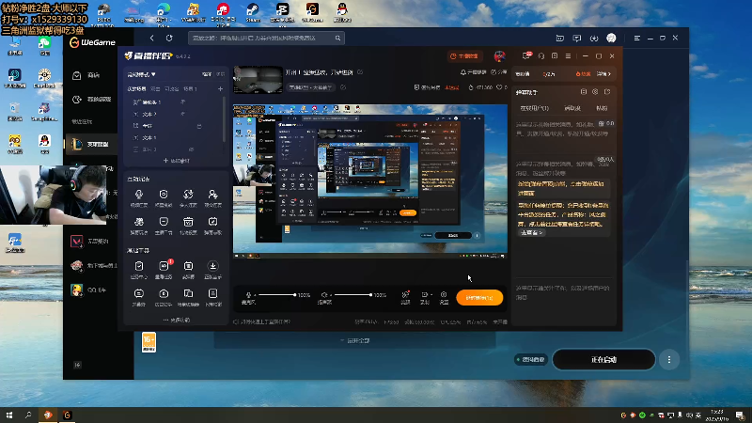Open the streaming app message icon with red badge

pyautogui.click(x=526, y=56)
